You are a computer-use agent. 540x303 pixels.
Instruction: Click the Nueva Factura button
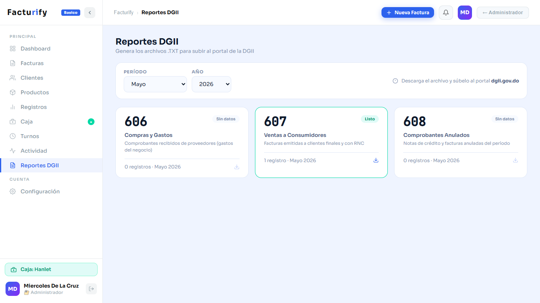408,13
